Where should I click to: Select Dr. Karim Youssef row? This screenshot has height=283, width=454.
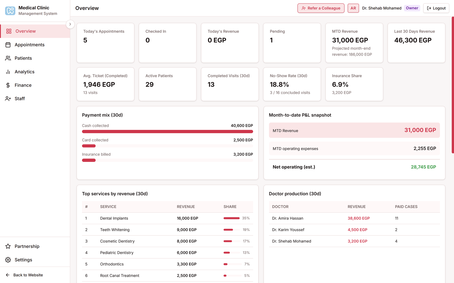[x=354, y=230]
